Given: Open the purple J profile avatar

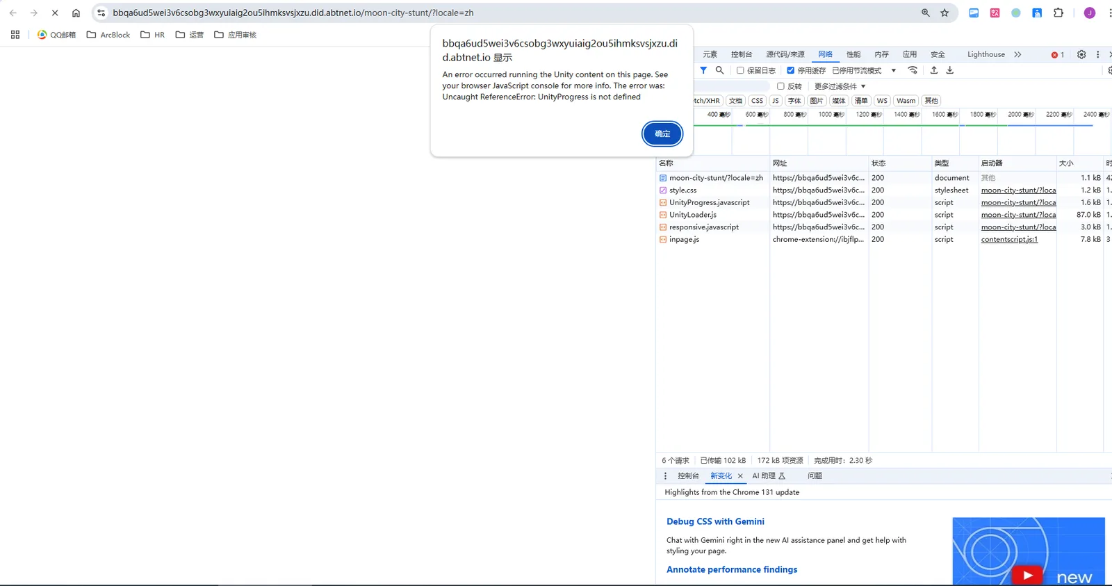Looking at the screenshot, I should (x=1090, y=13).
